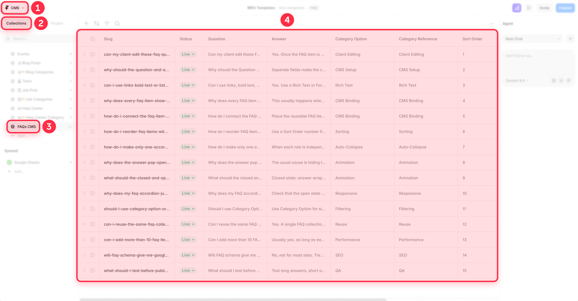Image resolution: width=578 pixels, height=301 pixels.
Task: Click the Question column header
Action: point(216,39)
